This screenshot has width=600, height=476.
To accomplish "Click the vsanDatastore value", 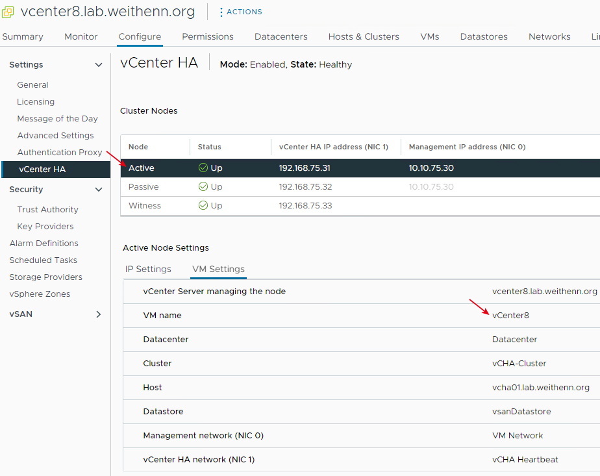I will [x=521, y=412].
